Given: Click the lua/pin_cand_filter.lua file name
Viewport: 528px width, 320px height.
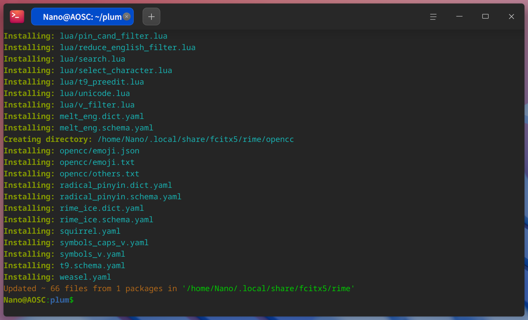Looking at the screenshot, I should point(114,36).
